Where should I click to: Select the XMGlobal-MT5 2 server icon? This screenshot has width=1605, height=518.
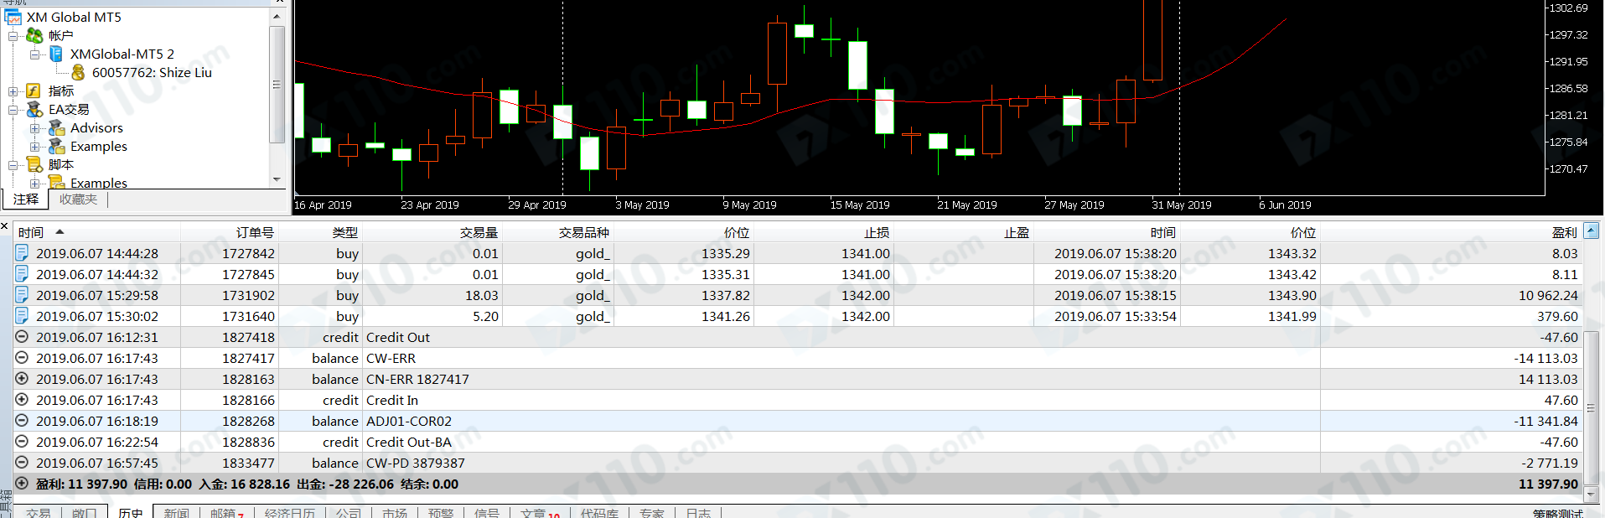pyautogui.click(x=56, y=54)
